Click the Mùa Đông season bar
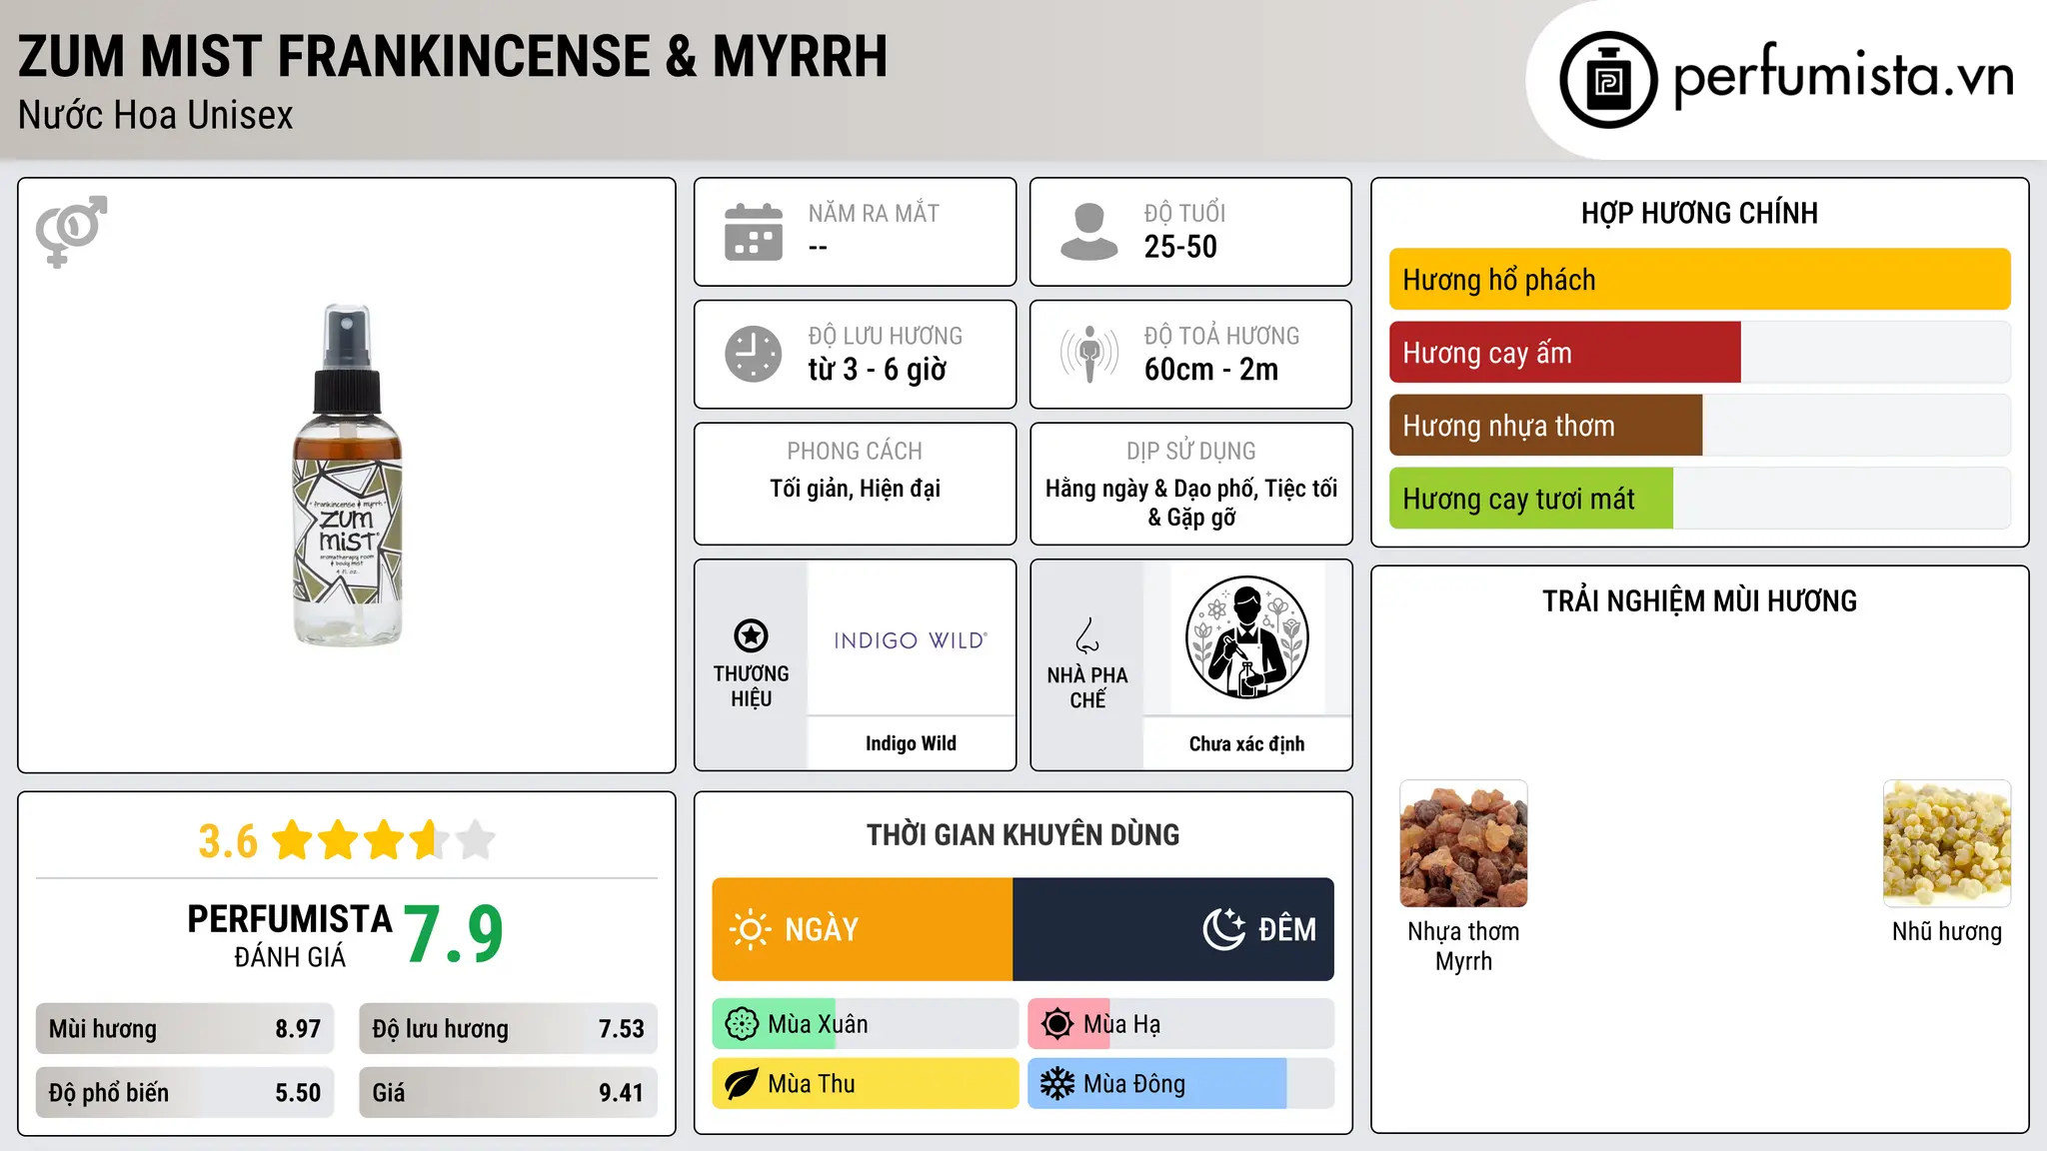Screen dimensions: 2047x1151 pyautogui.click(x=1180, y=1084)
